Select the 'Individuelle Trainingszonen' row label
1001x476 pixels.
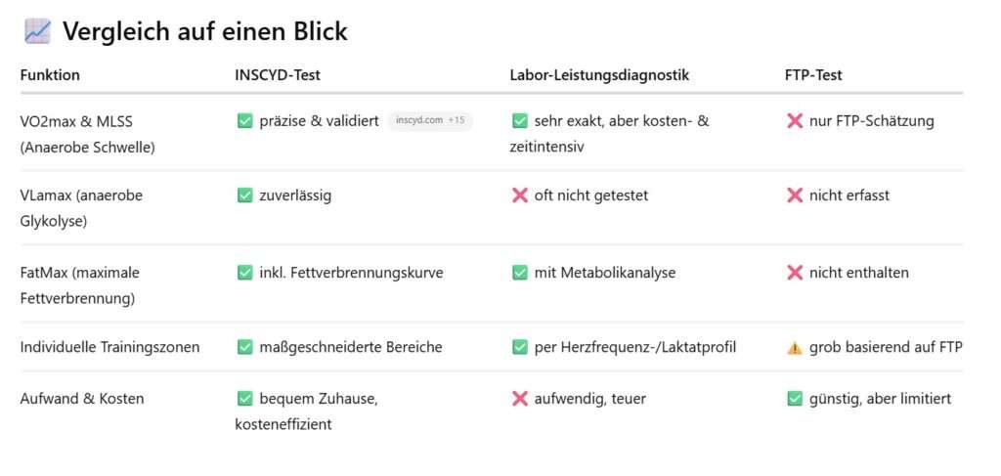click(109, 347)
